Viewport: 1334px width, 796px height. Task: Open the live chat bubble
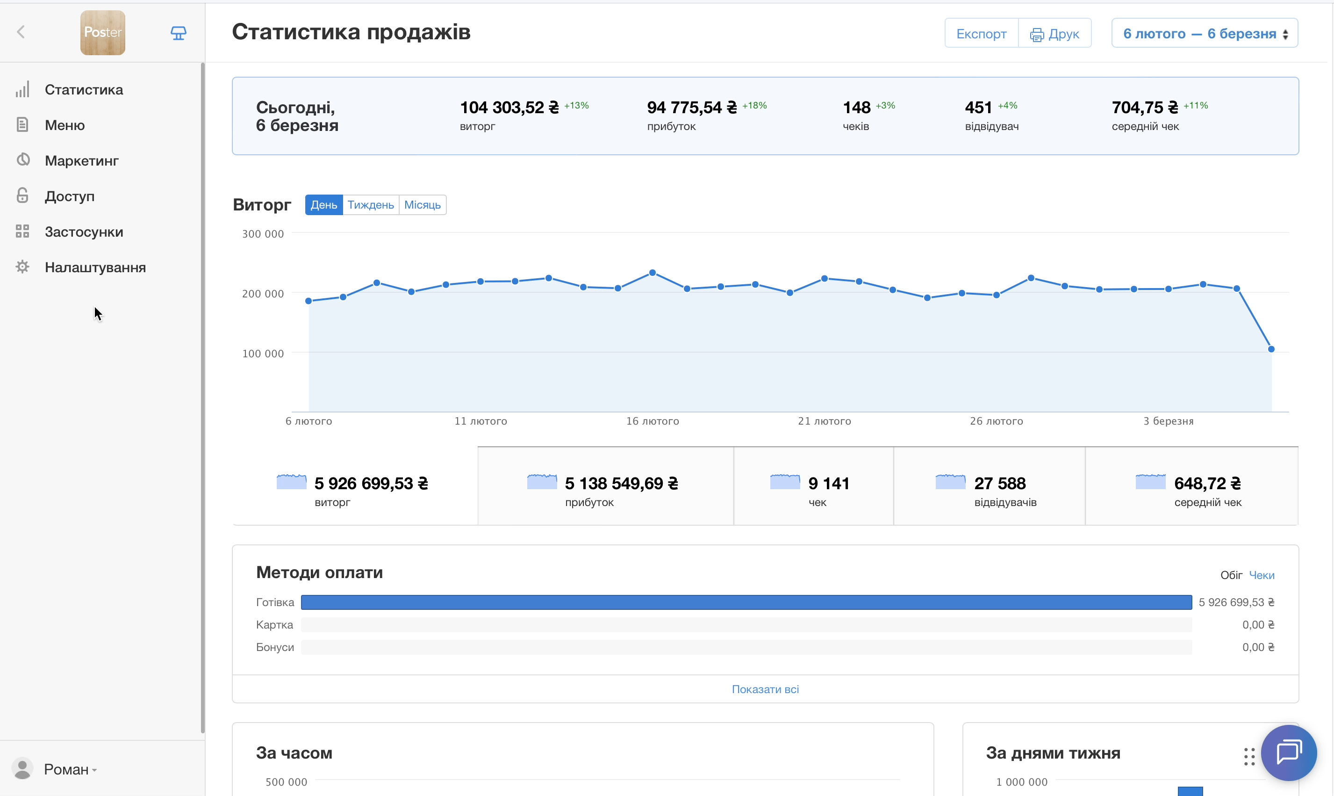(x=1289, y=752)
